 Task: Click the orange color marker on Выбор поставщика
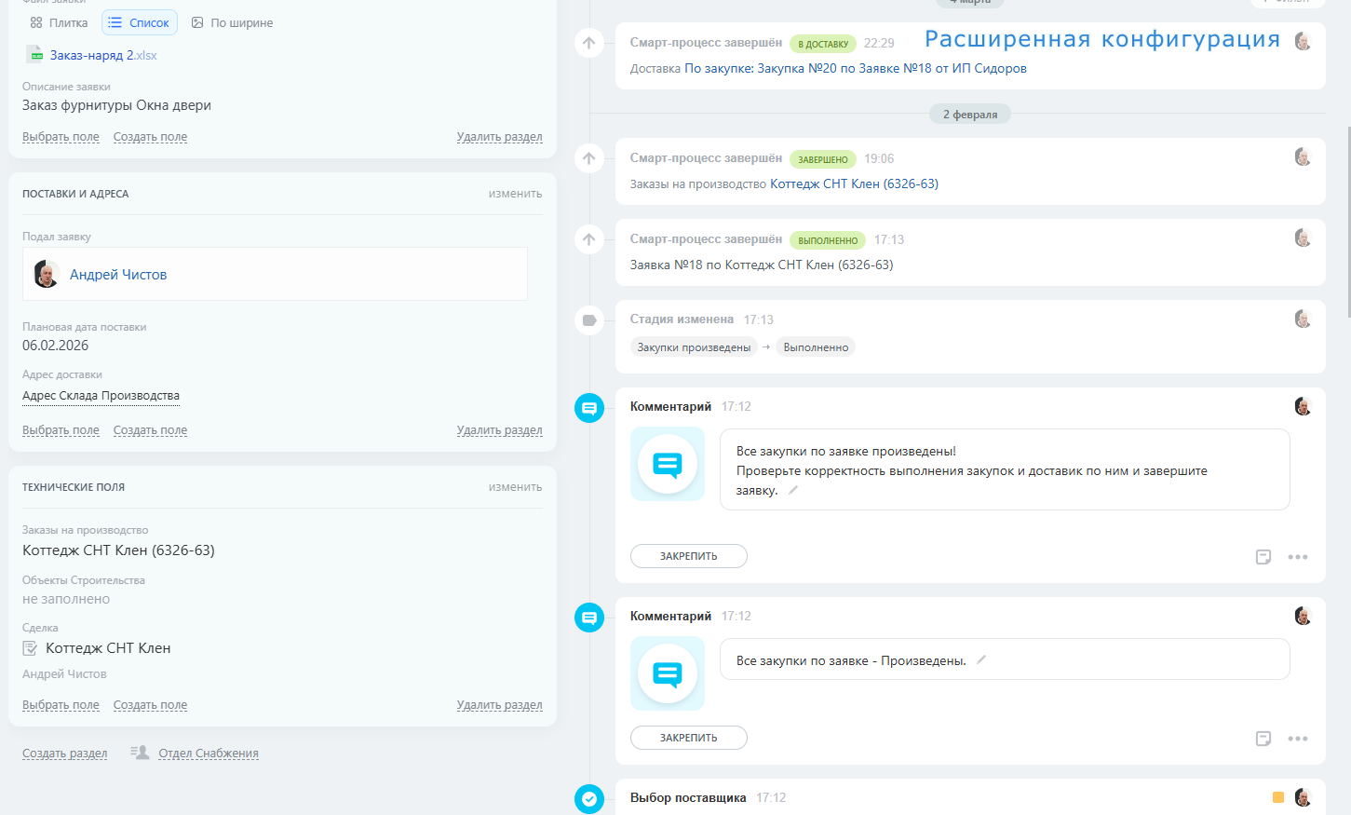point(1278,797)
